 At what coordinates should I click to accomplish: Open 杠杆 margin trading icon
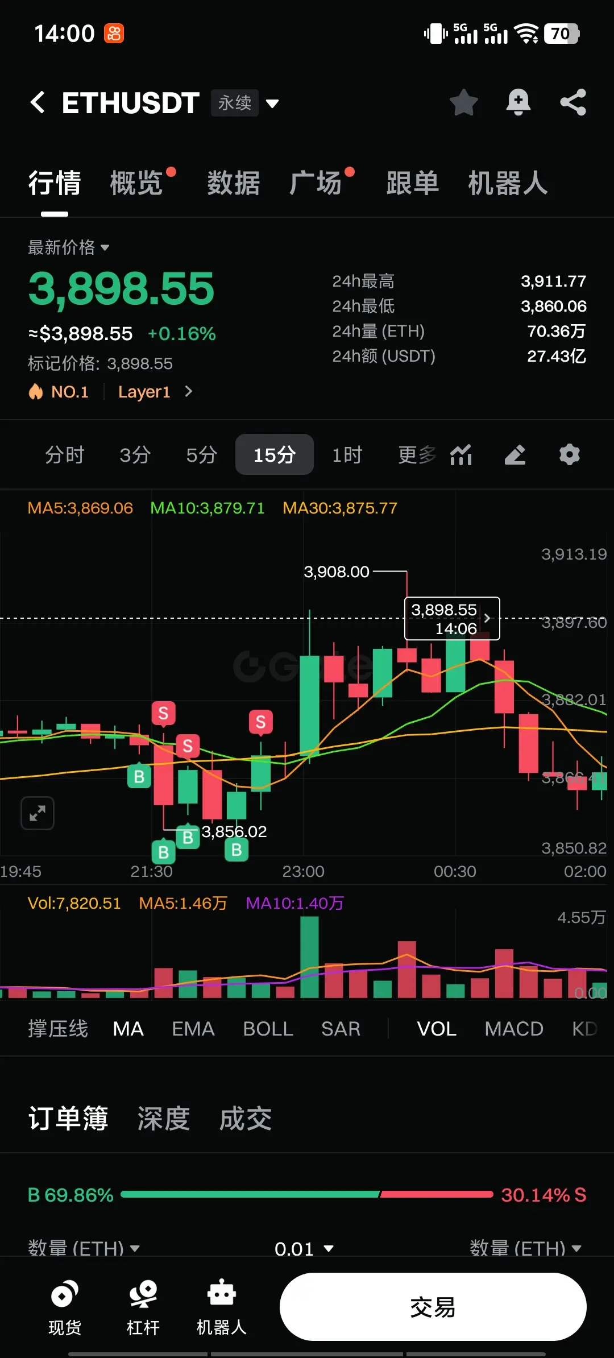pyautogui.click(x=143, y=1308)
